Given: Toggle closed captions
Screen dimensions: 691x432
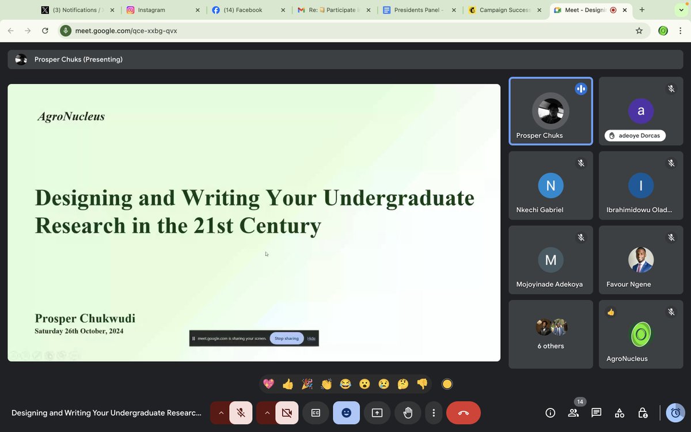Looking at the screenshot, I should tap(316, 412).
